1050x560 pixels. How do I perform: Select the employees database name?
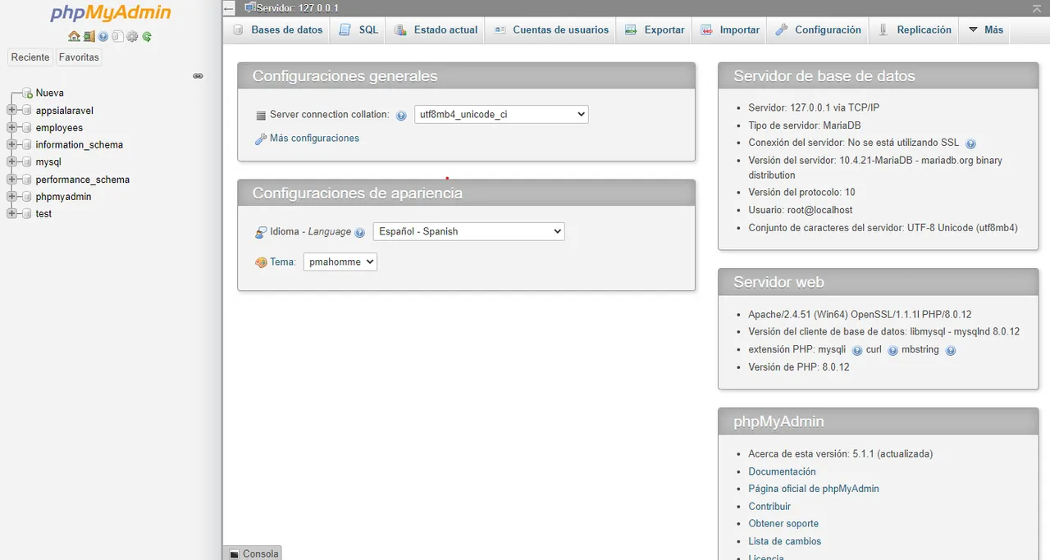pos(59,128)
